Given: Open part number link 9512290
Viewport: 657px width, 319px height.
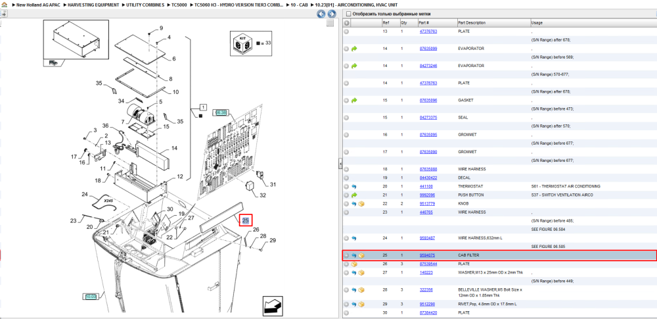Looking at the screenshot, I should point(428,304).
